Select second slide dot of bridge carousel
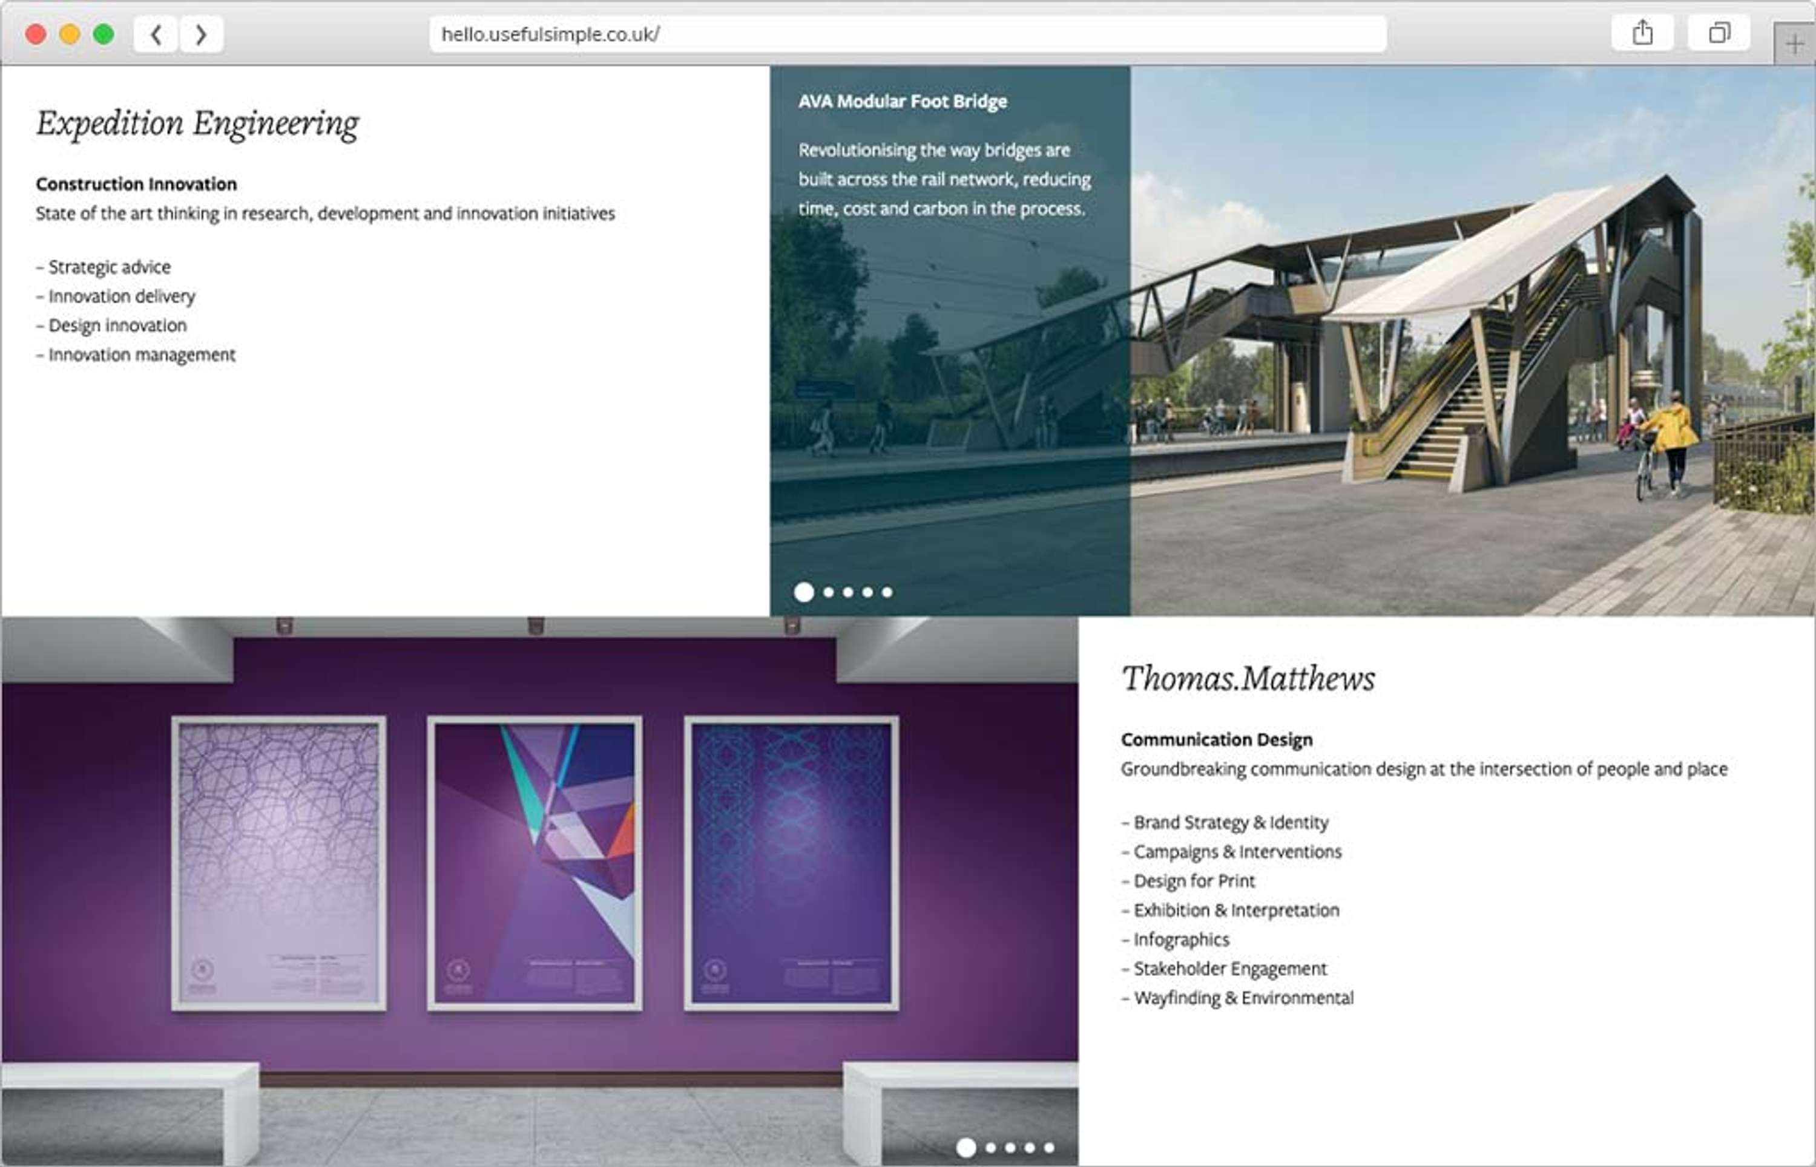The image size is (1816, 1167). [829, 593]
